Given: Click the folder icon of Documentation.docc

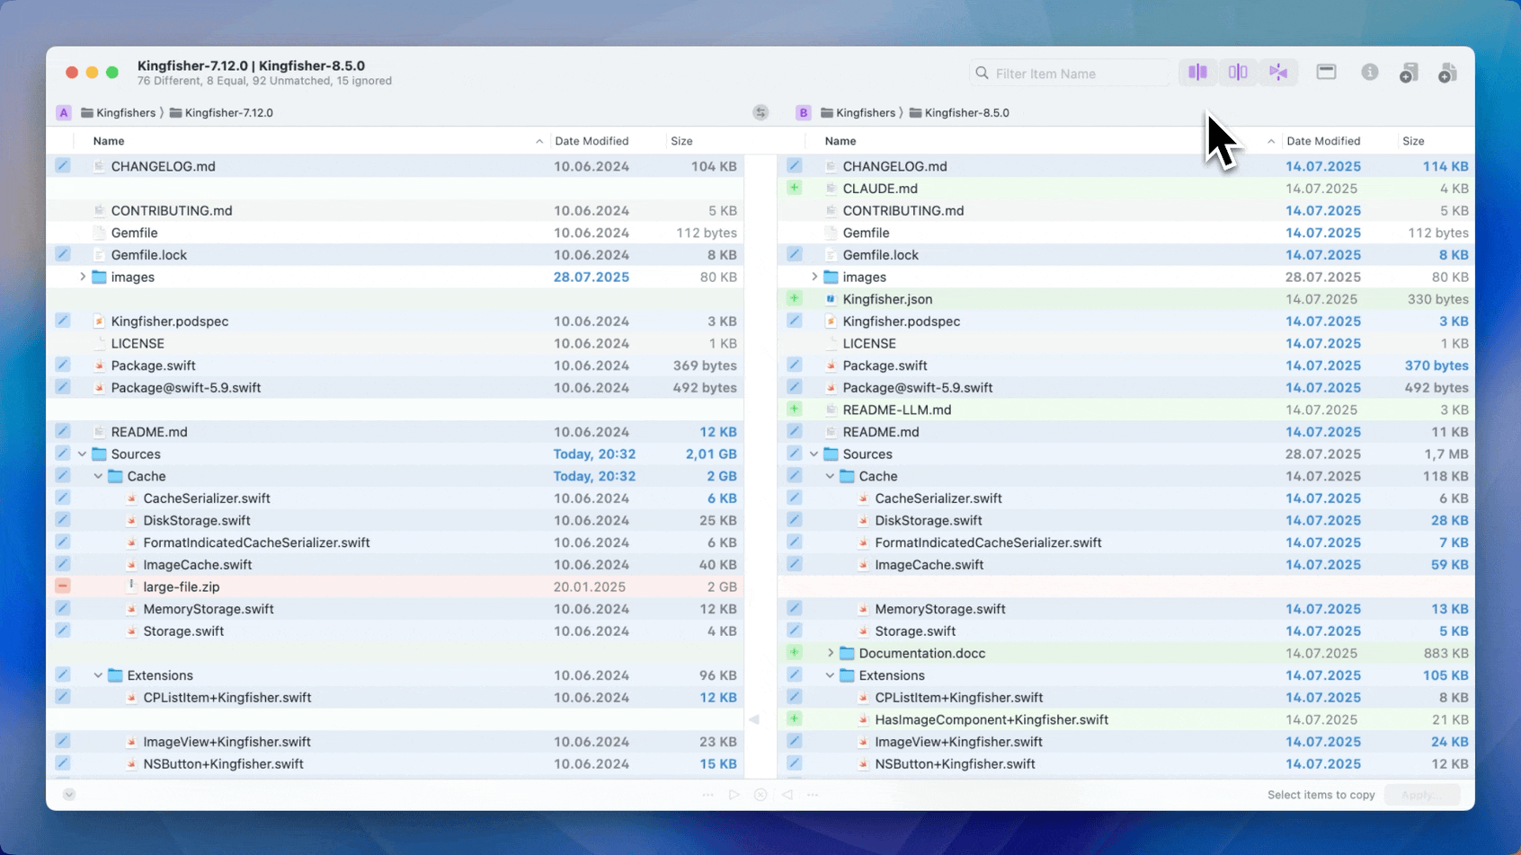Looking at the screenshot, I should (x=847, y=653).
